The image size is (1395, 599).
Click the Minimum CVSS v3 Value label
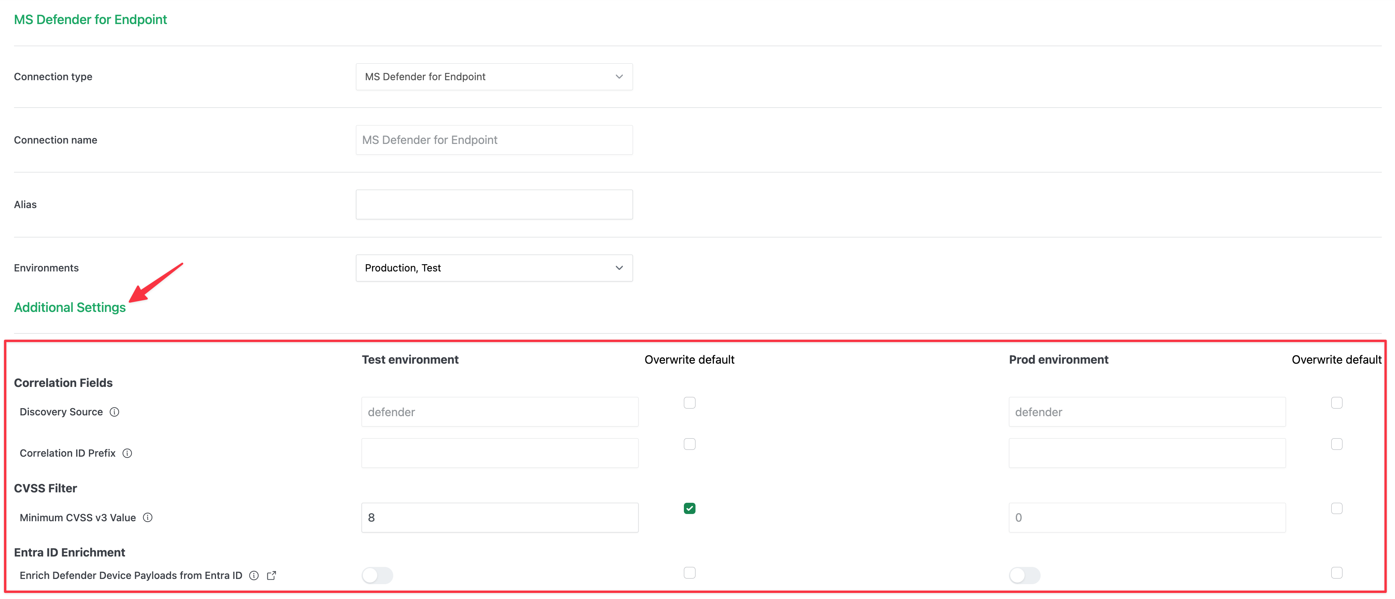point(78,518)
